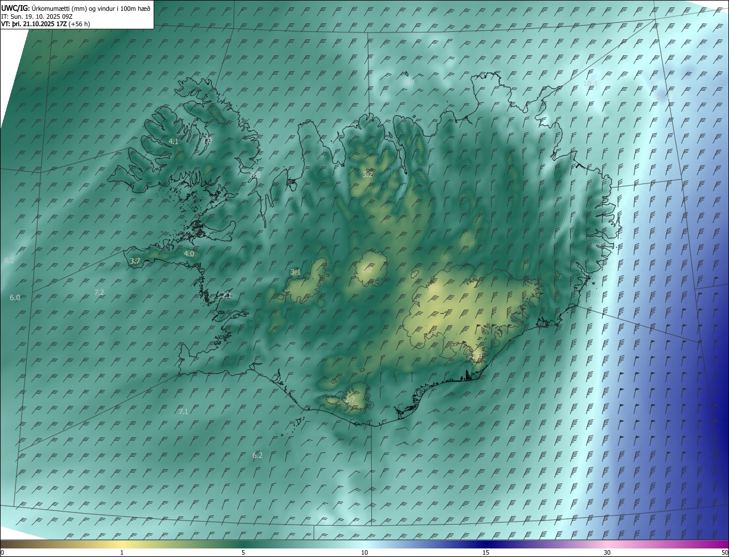
Task: Click the 3.7 value at the peninsula tip
Action: 135,261
